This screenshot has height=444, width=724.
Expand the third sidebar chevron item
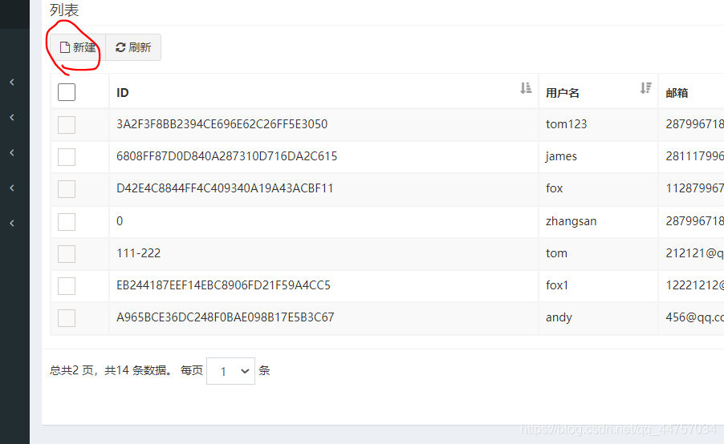coord(12,152)
